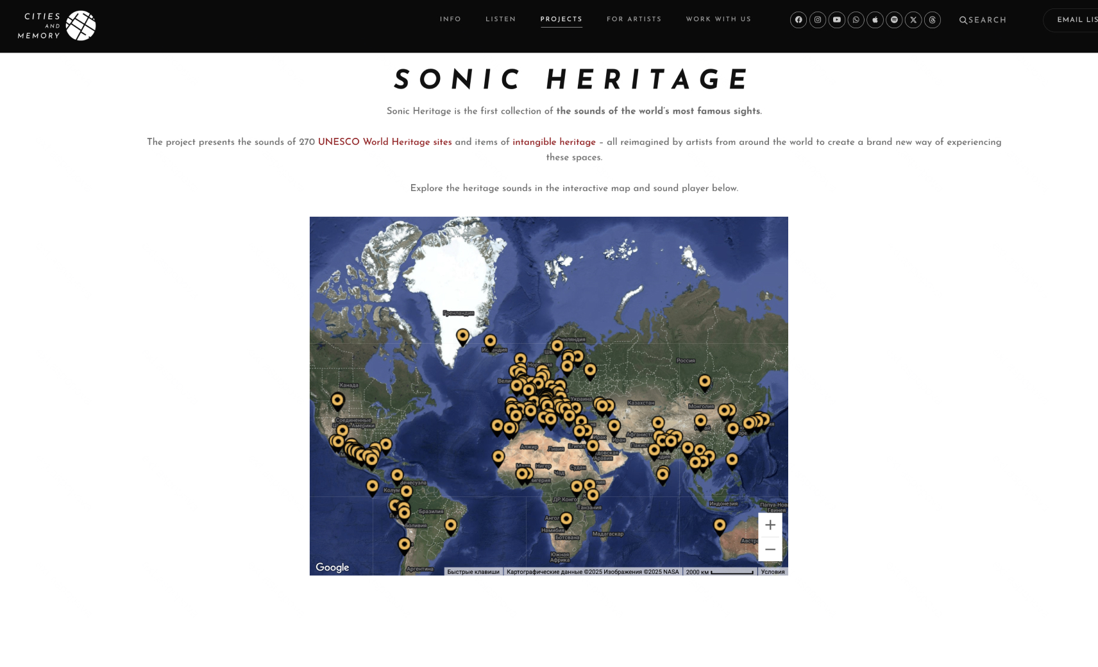Select the map marker in Canada

coord(337,402)
